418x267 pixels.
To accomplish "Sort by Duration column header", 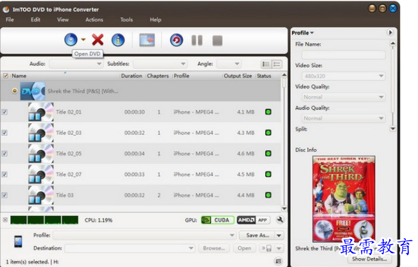I will click(x=132, y=76).
